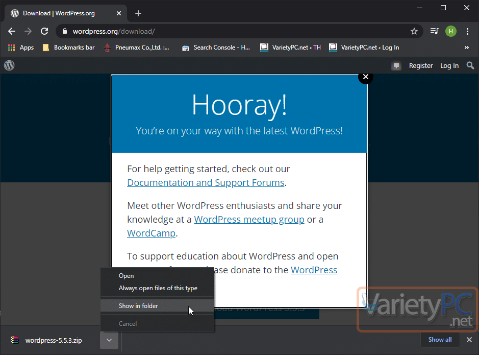Close the Hooray popup with the X

click(366, 77)
